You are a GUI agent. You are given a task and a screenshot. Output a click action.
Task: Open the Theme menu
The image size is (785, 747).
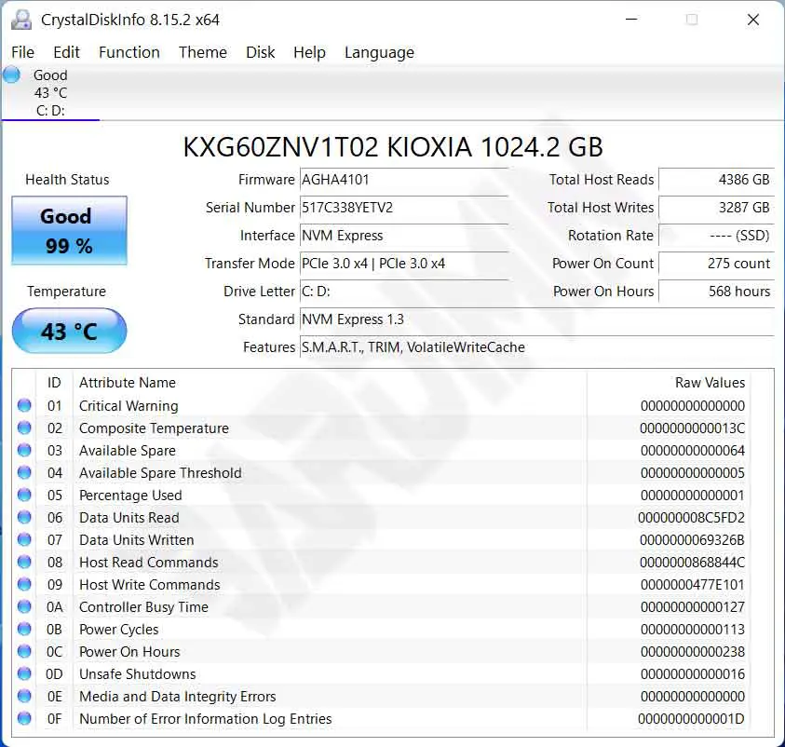coord(203,52)
